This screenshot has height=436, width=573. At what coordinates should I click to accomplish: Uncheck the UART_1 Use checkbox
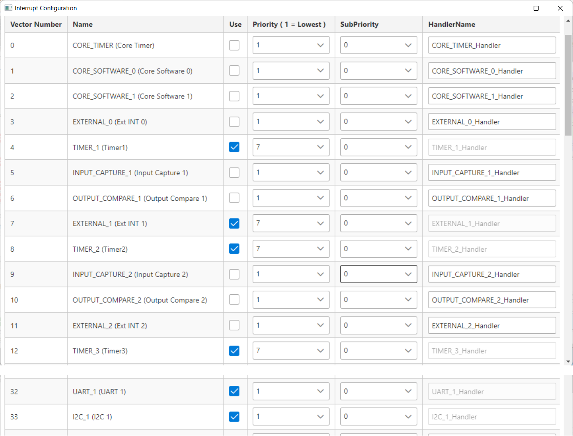[x=234, y=391]
